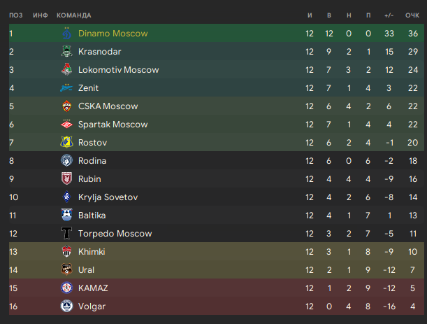Click the Torpedo Moscow T logo
The image size is (427, 324).
[66, 234]
